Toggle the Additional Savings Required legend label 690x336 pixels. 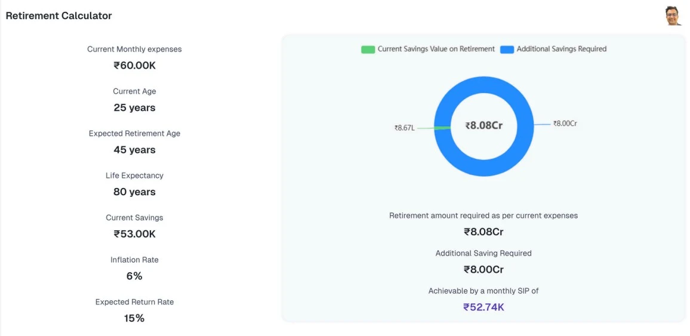(x=561, y=49)
